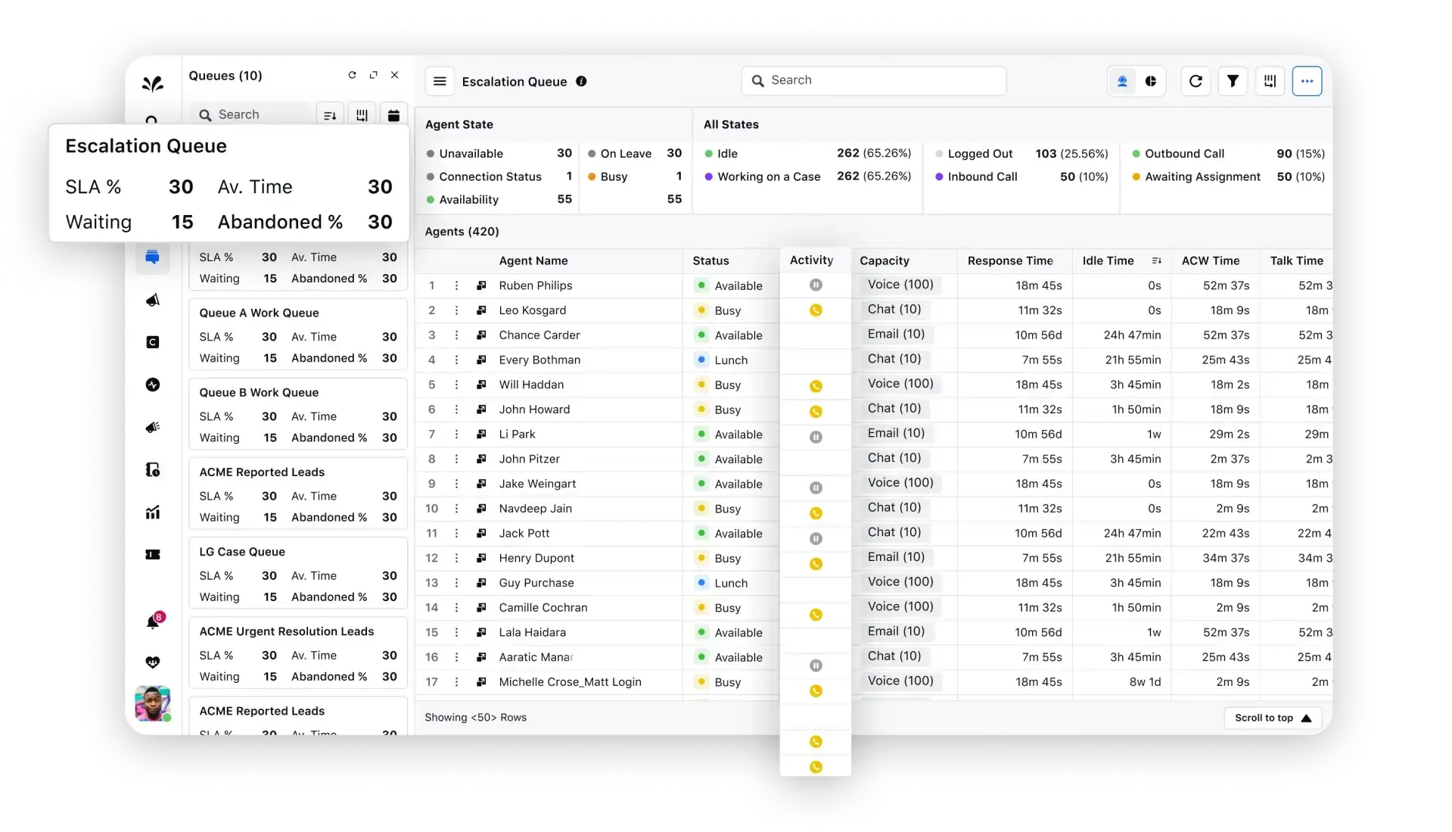Viewport: 1452px width, 832px height.
Task: Select the analytics chart icon in the sidebar
Action: 153,513
